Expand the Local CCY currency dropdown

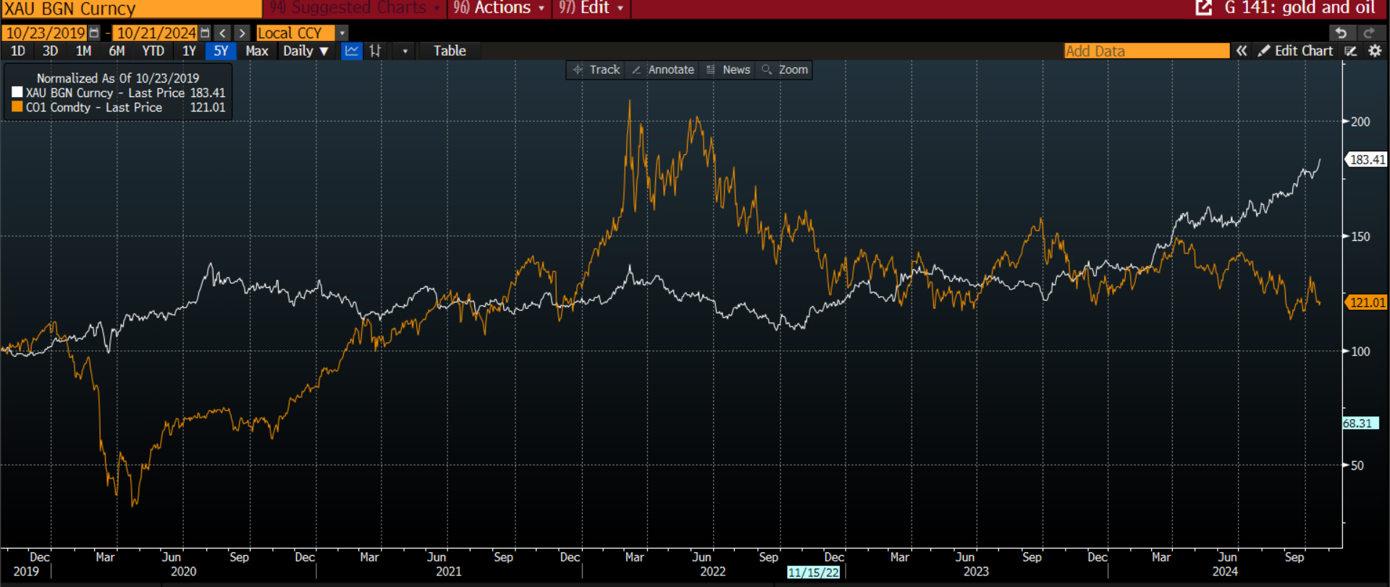(342, 33)
